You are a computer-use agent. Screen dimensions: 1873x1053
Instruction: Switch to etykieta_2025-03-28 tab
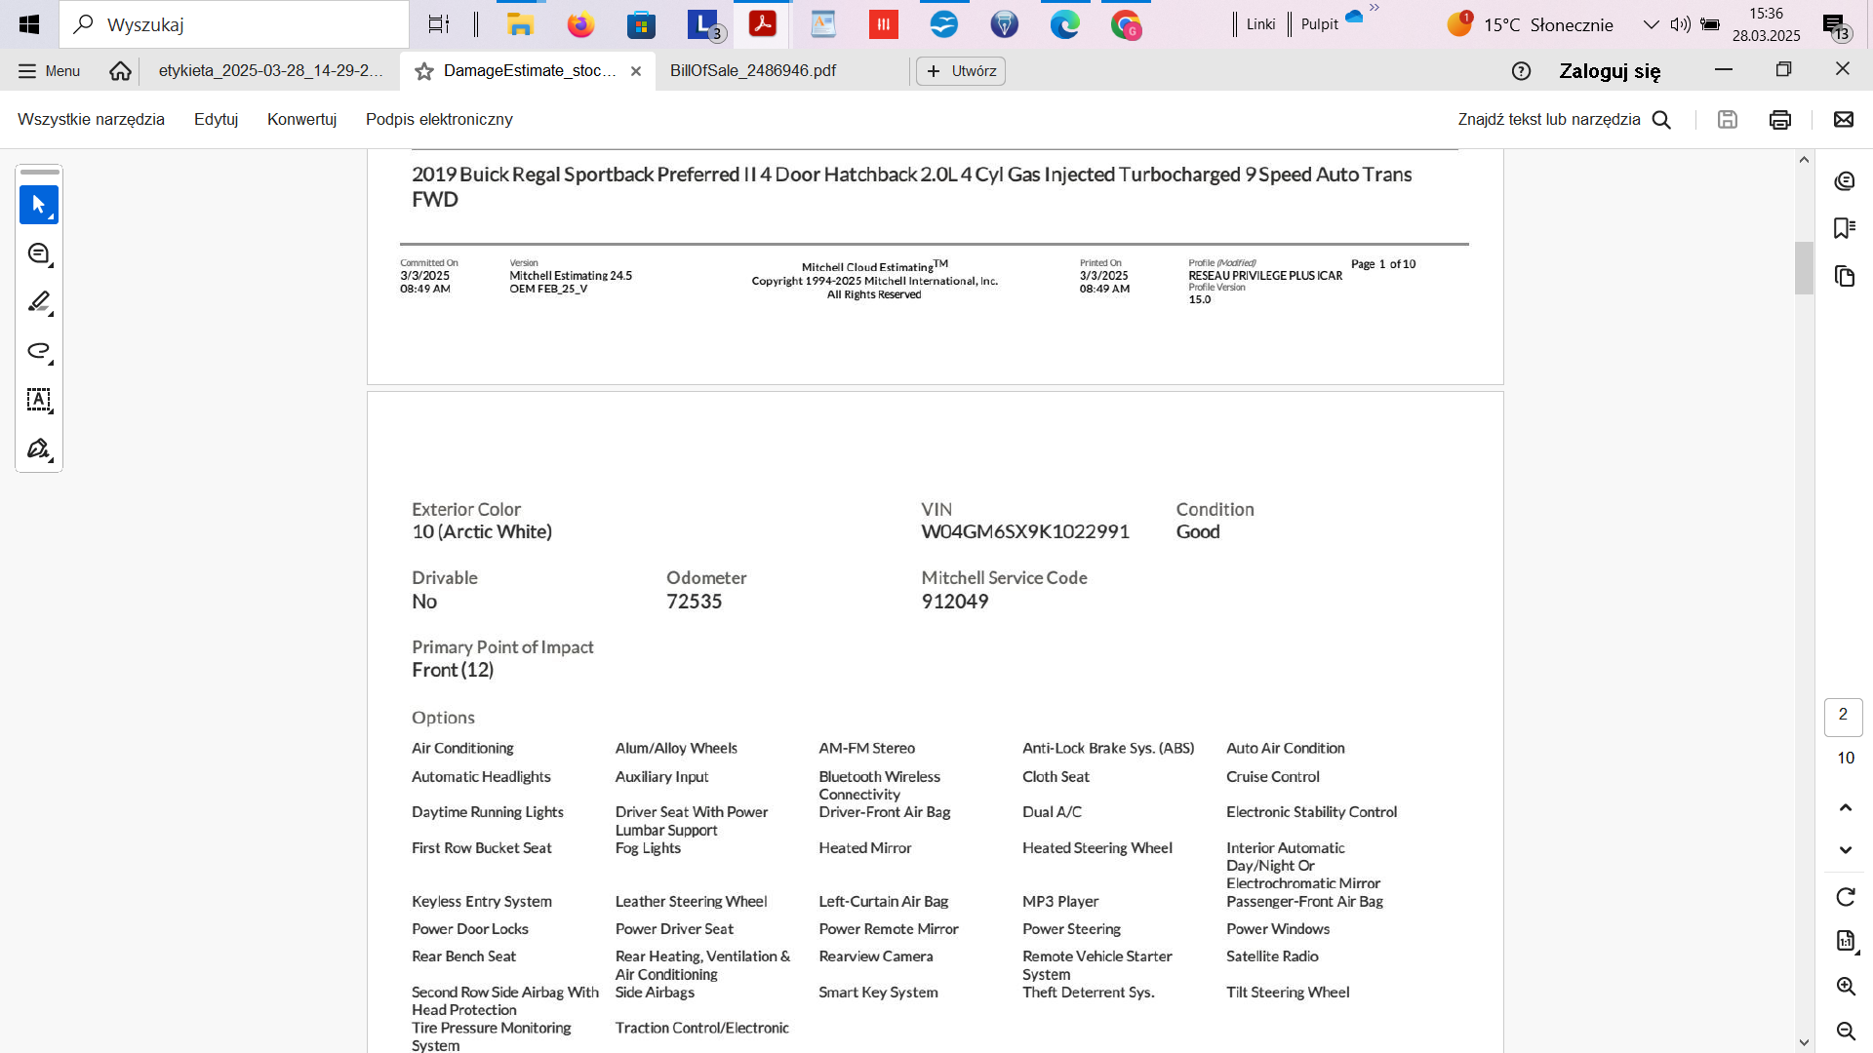point(270,71)
